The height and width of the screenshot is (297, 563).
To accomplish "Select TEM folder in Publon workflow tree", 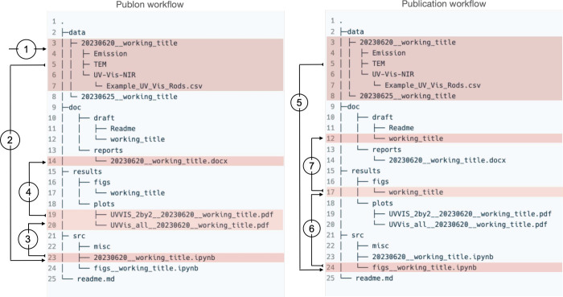I will 101,64.
